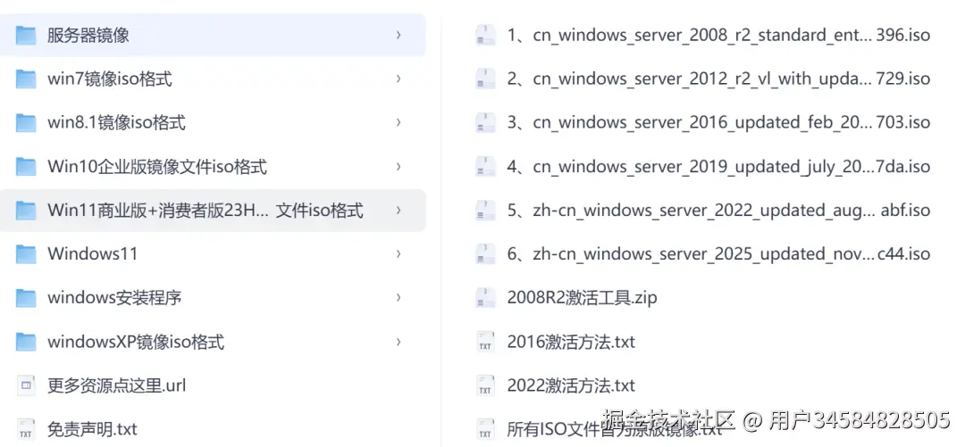Expand the Windows11 folder chevron
The height and width of the screenshot is (447, 965).
[399, 254]
